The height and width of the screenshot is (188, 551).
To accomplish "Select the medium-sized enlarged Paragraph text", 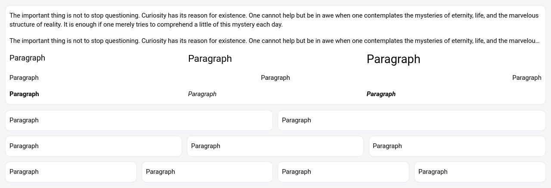I will (x=210, y=59).
